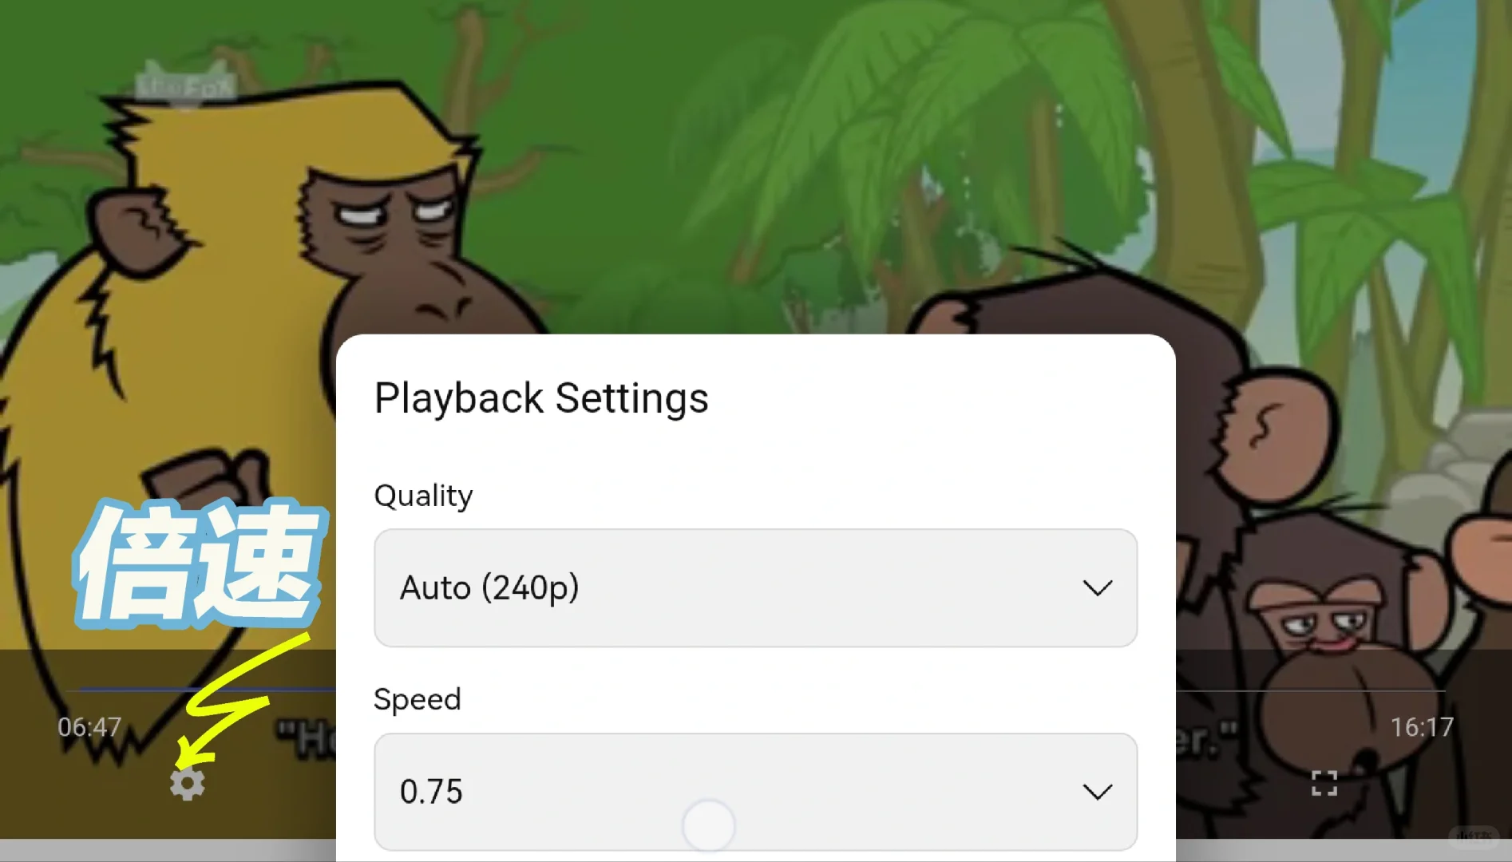Enter fullscreen with the corner brackets icon
The height and width of the screenshot is (862, 1512).
(x=1324, y=784)
